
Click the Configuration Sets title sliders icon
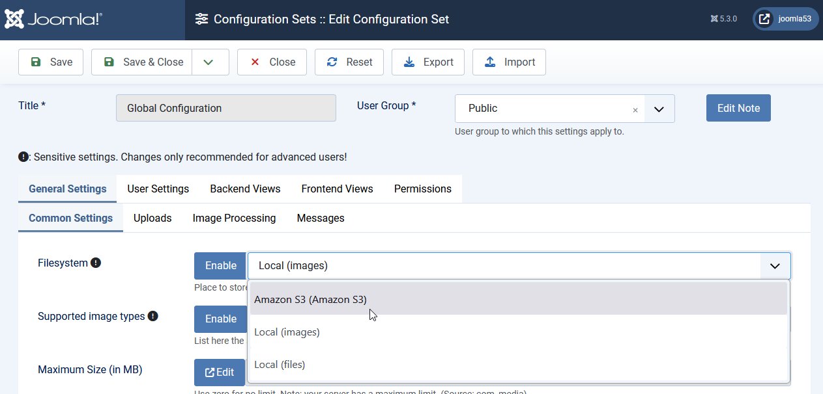(x=202, y=19)
